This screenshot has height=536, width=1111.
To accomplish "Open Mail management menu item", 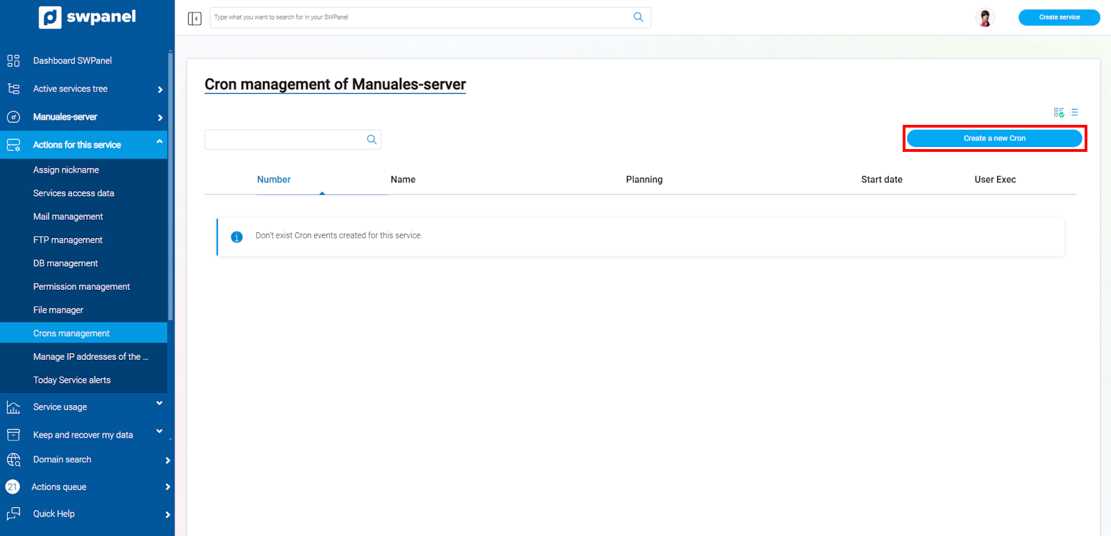I will [68, 216].
